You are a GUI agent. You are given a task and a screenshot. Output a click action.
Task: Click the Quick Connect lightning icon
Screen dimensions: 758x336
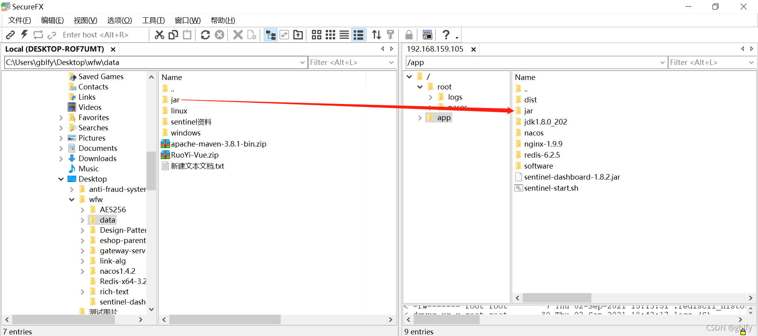[x=24, y=35]
